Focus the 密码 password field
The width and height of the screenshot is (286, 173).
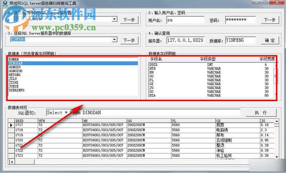click(240, 20)
